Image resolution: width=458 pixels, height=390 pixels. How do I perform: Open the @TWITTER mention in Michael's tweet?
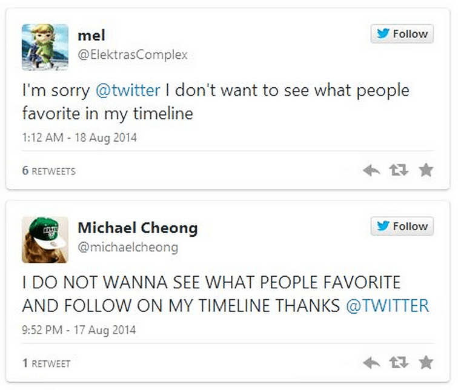[387, 306]
